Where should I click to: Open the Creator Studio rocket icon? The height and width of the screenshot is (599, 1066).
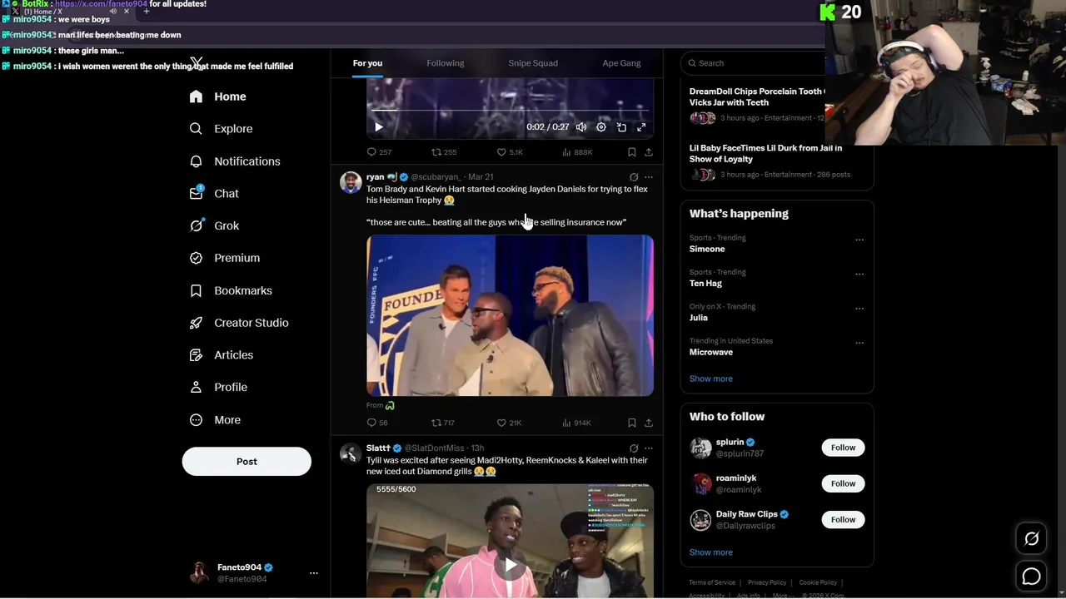tap(196, 323)
